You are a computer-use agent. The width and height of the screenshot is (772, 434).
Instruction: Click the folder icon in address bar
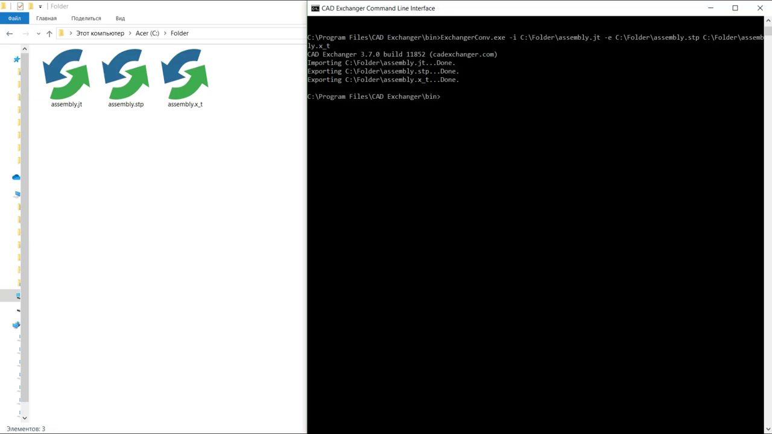(x=62, y=33)
